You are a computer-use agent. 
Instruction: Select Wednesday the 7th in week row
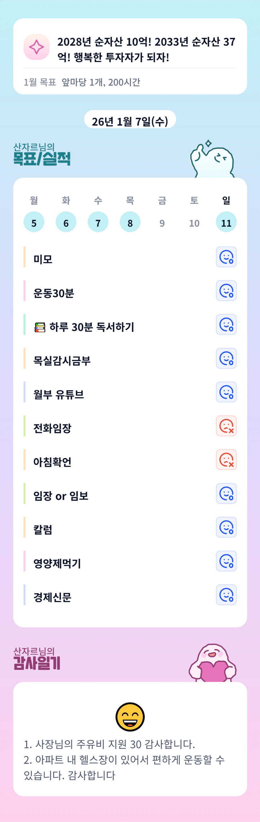pos(98,222)
